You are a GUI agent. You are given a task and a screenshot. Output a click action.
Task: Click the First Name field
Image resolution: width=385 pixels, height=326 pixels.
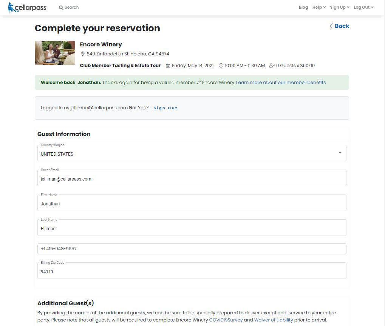[192, 204]
